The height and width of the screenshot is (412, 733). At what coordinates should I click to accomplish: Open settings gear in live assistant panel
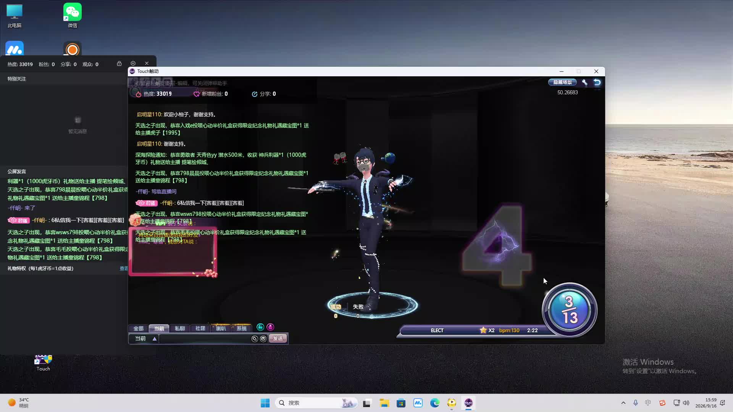(x=133, y=63)
